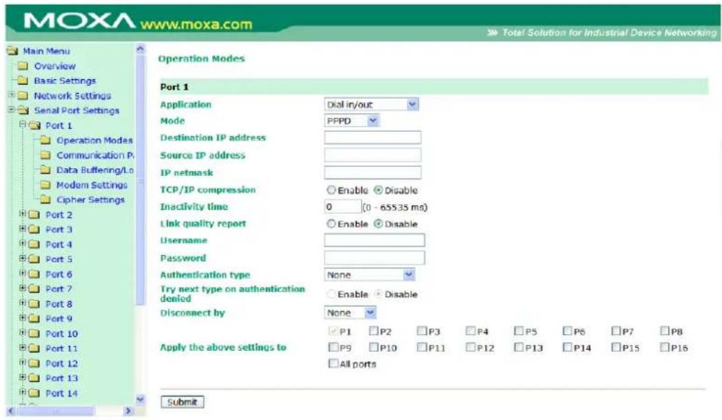This screenshot has height=420, width=722.
Task: Click the Operation Modes folder icon
Action: coord(45,140)
